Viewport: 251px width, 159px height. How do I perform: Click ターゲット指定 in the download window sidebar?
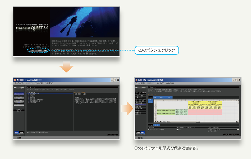140,99
